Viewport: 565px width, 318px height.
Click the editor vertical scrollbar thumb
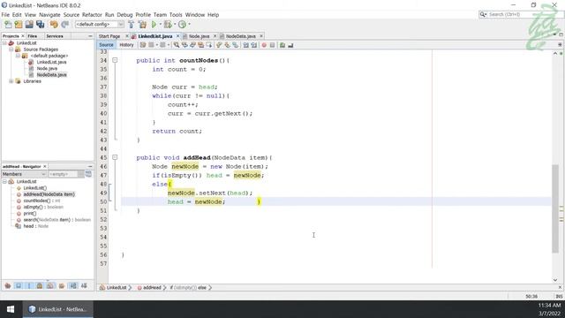click(x=555, y=208)
